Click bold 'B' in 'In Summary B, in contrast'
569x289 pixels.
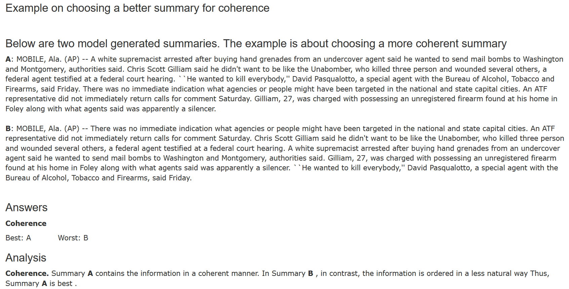pos(311,274)
